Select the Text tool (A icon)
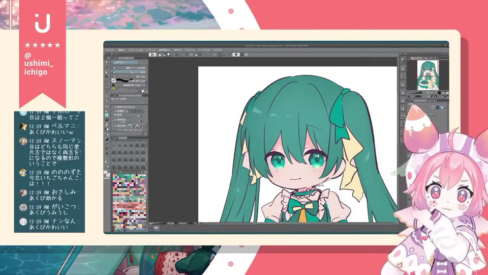Image resolution: width=488 pixels, height=275 pixels. pyautogui.click(x=107, y=153)
